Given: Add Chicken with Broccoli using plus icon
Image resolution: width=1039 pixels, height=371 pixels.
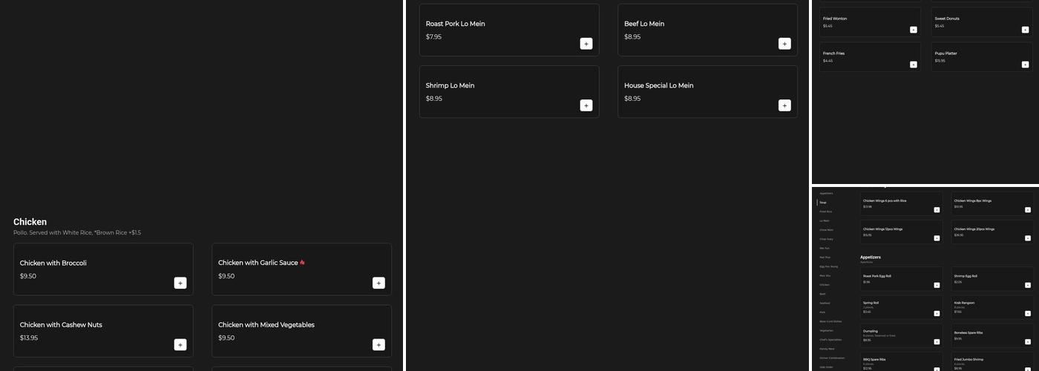Looking at the screenshot, I should click(x=180, y=283).
